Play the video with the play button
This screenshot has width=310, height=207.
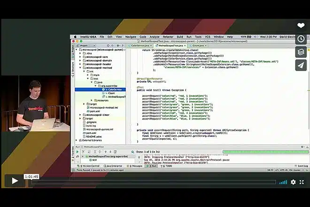pos(15,181)
